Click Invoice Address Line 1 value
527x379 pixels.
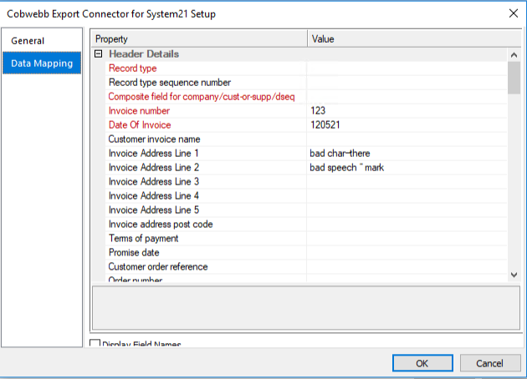coord(407,154)
